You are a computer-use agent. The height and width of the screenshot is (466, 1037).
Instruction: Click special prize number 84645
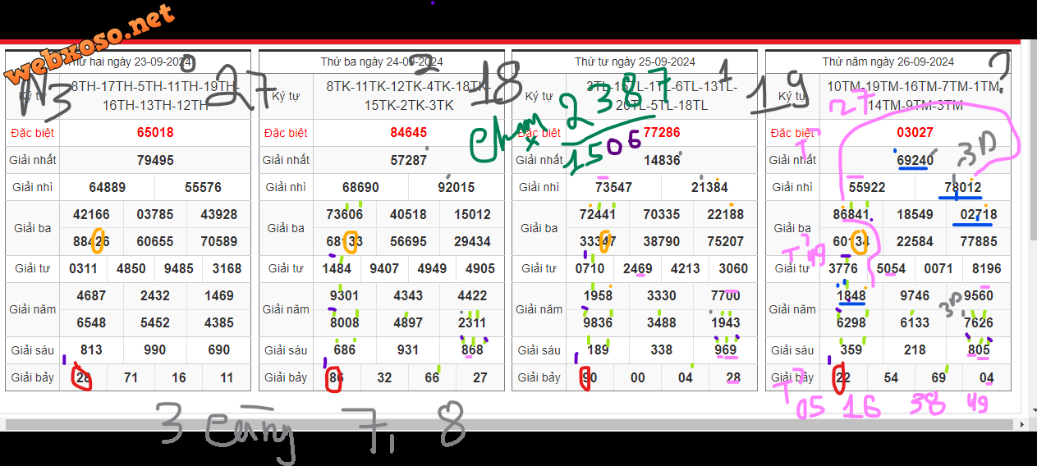pos(408,132)
